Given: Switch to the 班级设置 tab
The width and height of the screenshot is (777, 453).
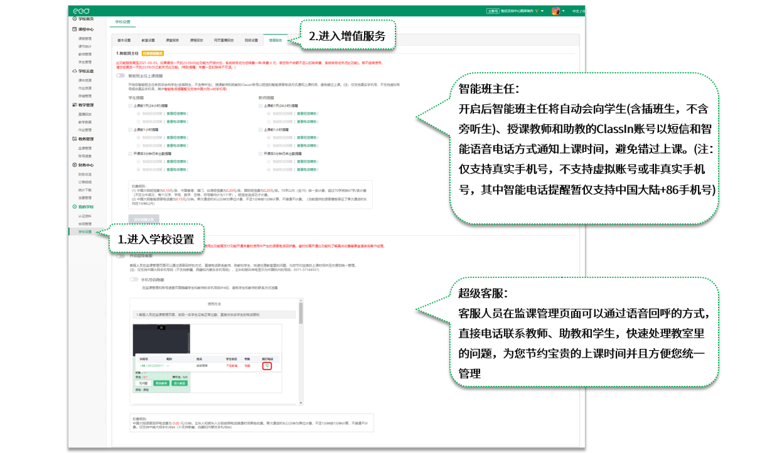Looking at the screenshot, I should (250, 40).
